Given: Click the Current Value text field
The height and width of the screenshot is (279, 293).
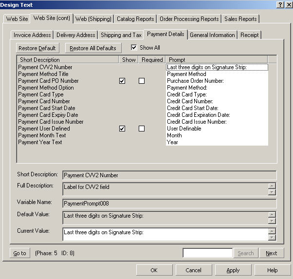Looking at the screenshot, I should click(x=165, y=234).
